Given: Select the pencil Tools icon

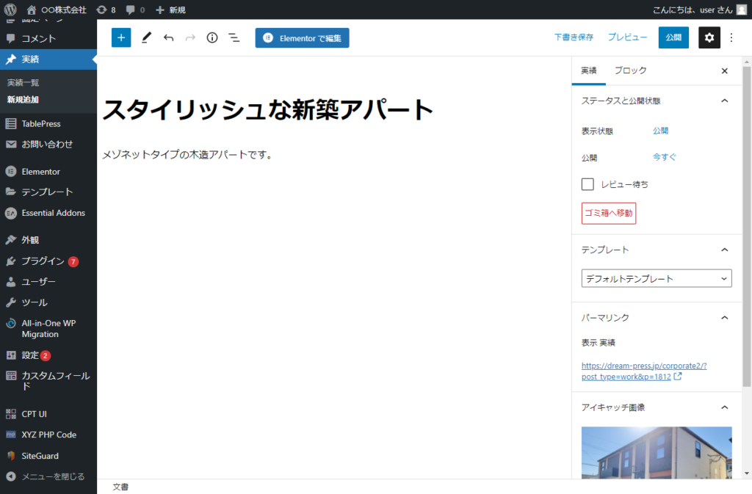Looking at the screenshot, I should click(x=146, y=37).
